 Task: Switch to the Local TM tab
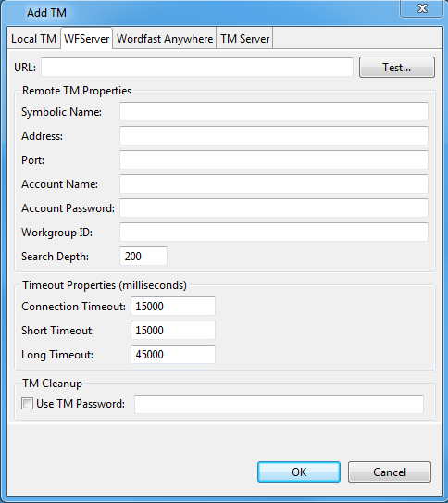tap(33, 39)
